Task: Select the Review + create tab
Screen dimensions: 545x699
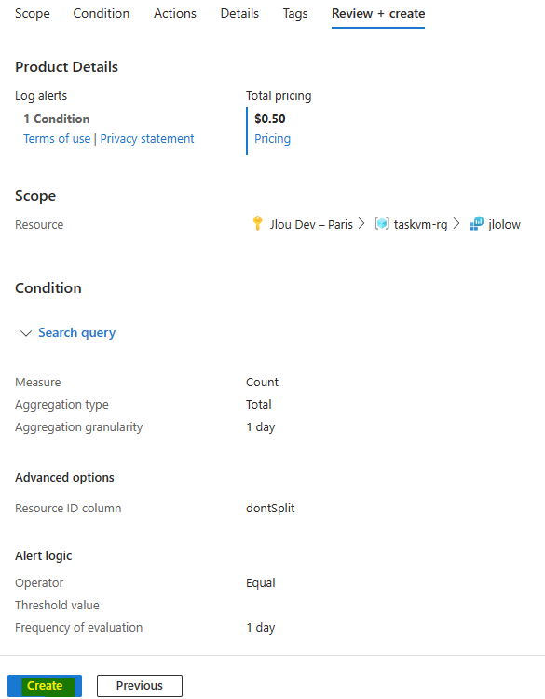Action: 378,13
